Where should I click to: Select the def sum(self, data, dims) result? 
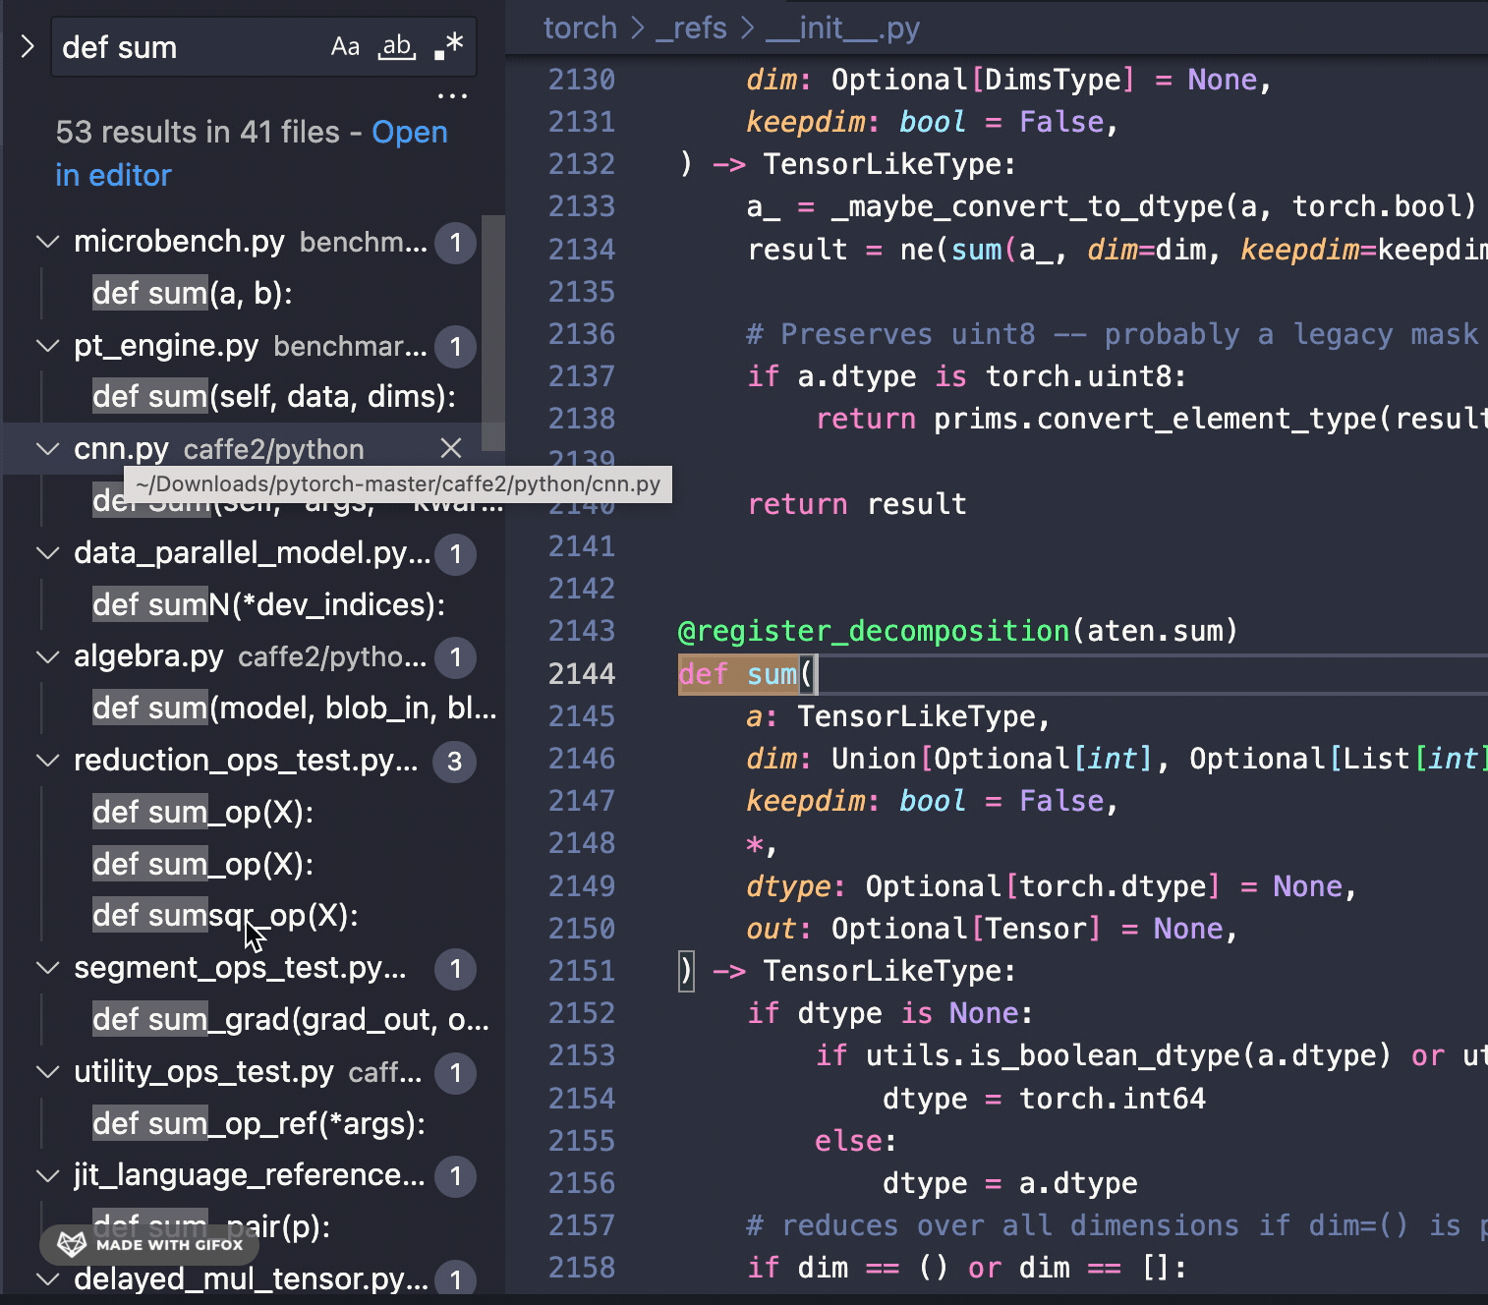click(x=273, y=396)
